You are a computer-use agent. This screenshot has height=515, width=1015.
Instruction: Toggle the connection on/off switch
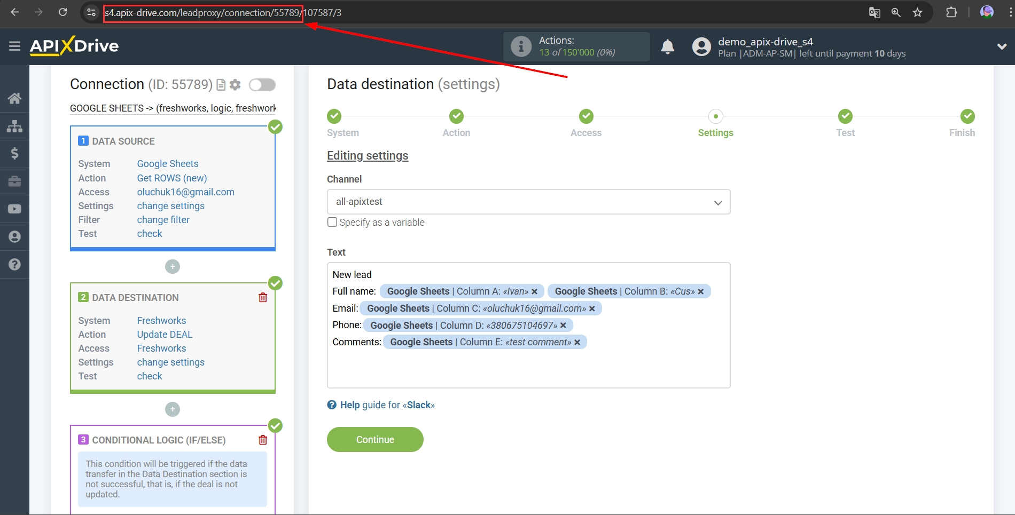[262, 85]
